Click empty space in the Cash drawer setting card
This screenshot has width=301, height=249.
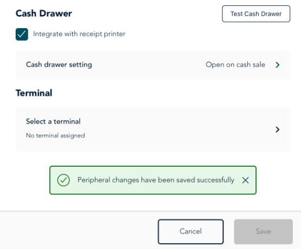(x=148, y=65)
